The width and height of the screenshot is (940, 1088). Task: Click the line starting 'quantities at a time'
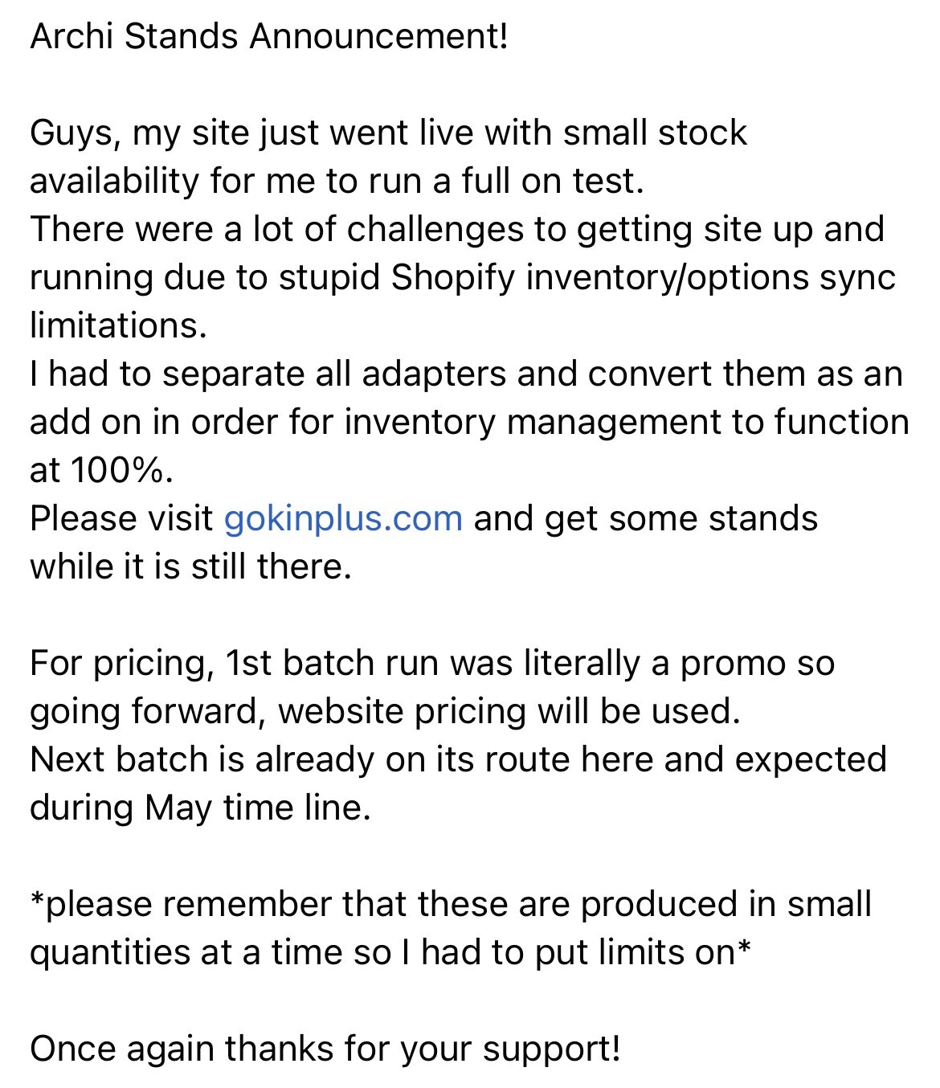(390, 953)
